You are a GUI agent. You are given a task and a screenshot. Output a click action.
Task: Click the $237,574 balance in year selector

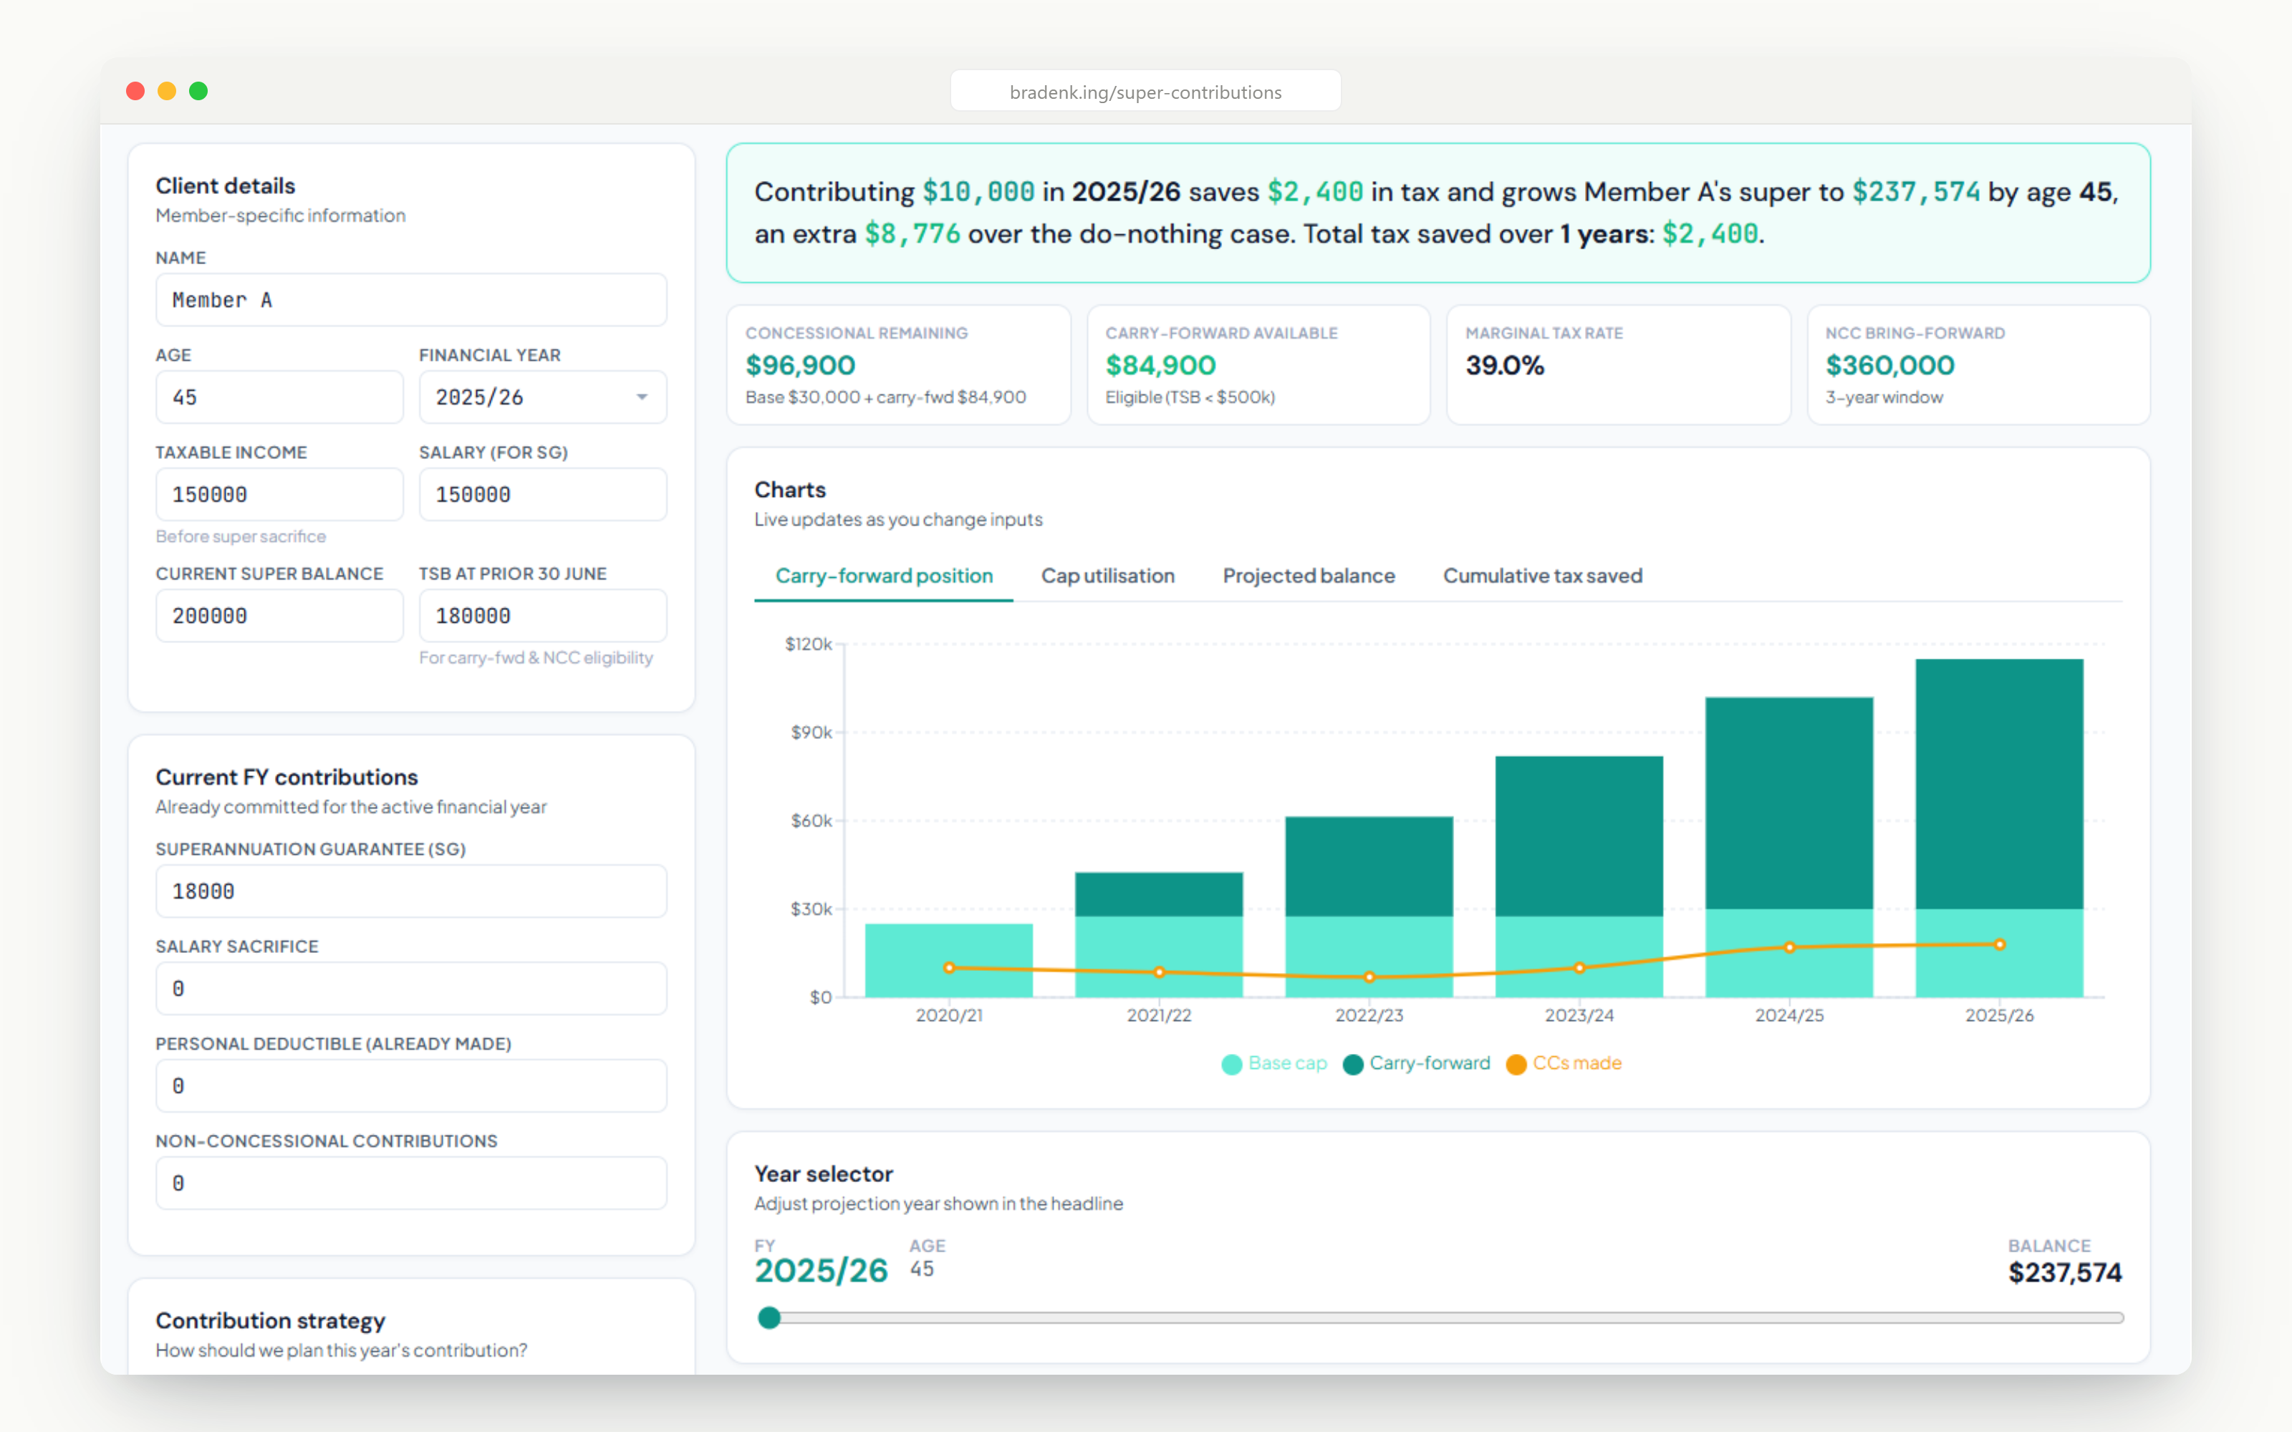2065,1273
